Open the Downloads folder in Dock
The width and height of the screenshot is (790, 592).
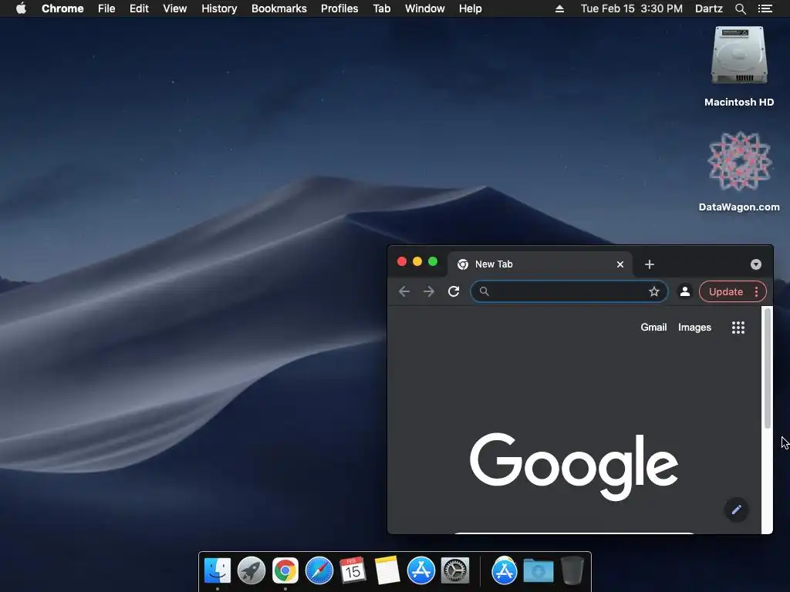coord(538,570)
